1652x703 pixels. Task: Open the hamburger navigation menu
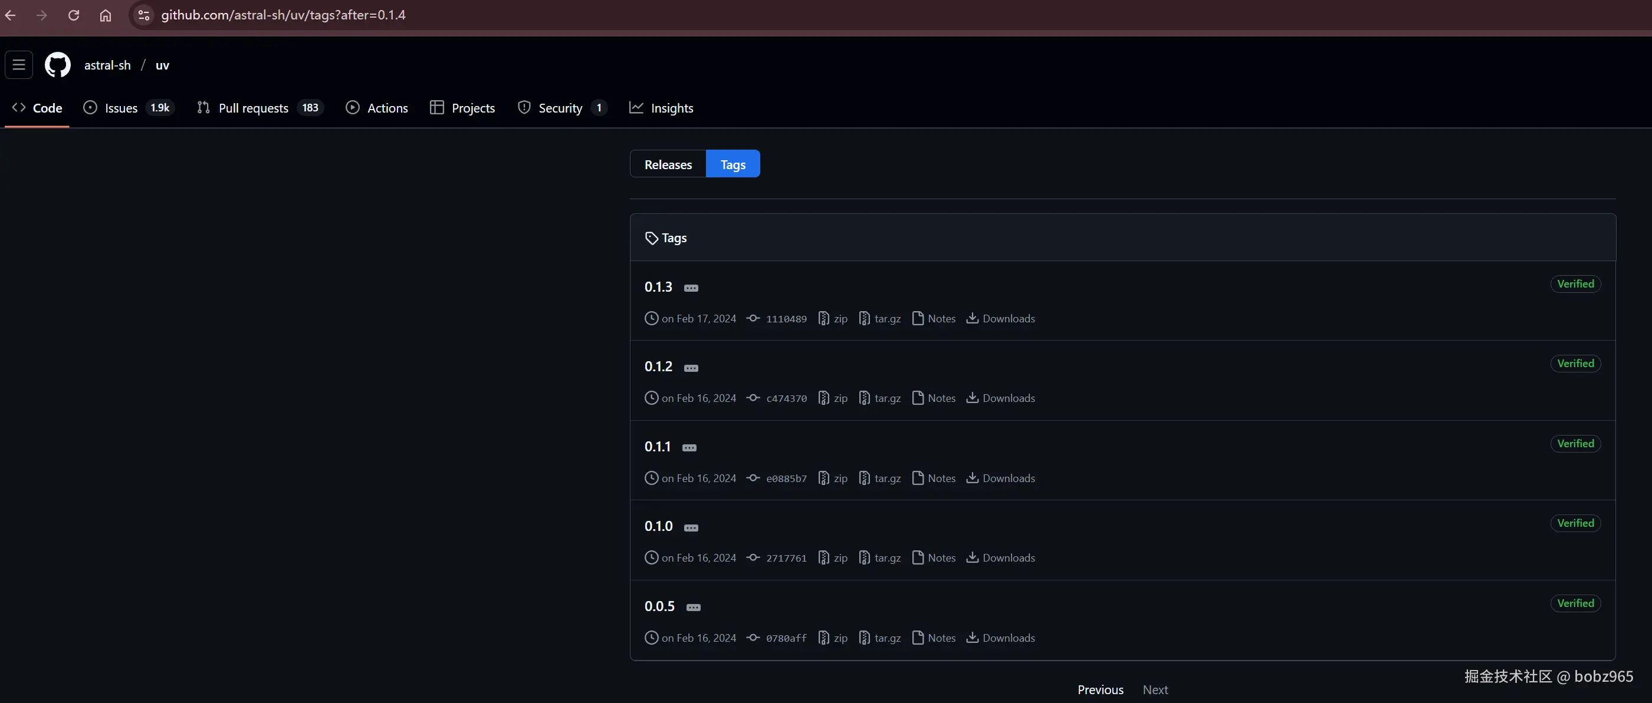point(19,65)
